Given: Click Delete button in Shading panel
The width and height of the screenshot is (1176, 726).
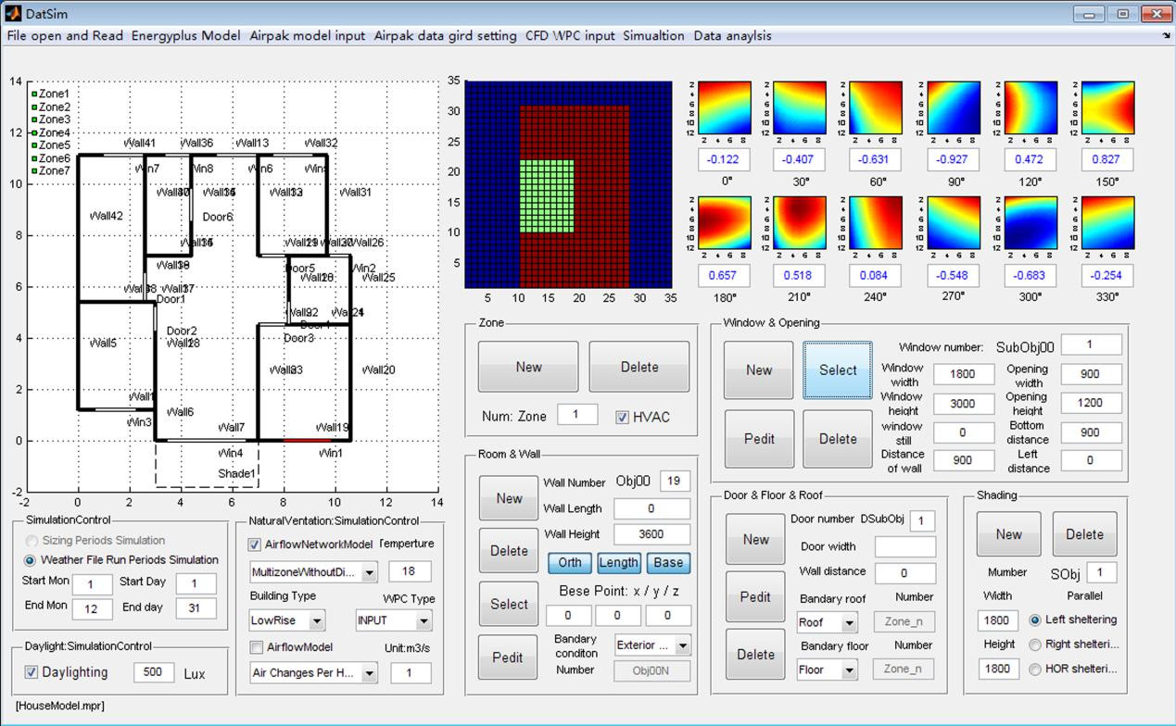Looking at the screenshot, I should pos(1083,534).
